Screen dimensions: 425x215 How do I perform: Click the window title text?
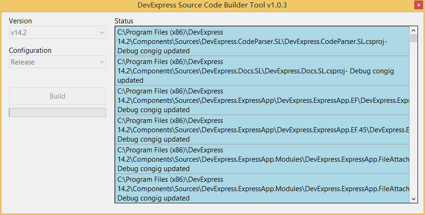click(212, 5)
